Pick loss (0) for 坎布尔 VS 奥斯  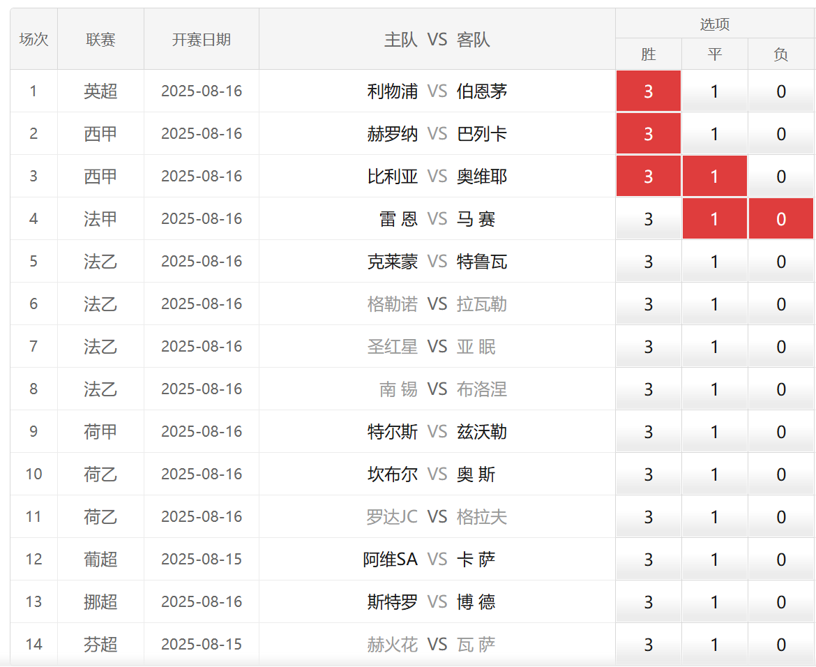pos(780,474)
